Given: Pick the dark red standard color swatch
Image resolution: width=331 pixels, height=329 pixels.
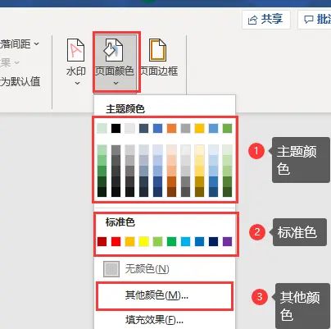Looking at the screenshot, I should click(102, 241).
